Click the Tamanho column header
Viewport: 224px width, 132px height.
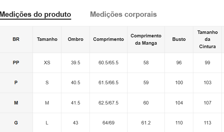coord(47,40)
